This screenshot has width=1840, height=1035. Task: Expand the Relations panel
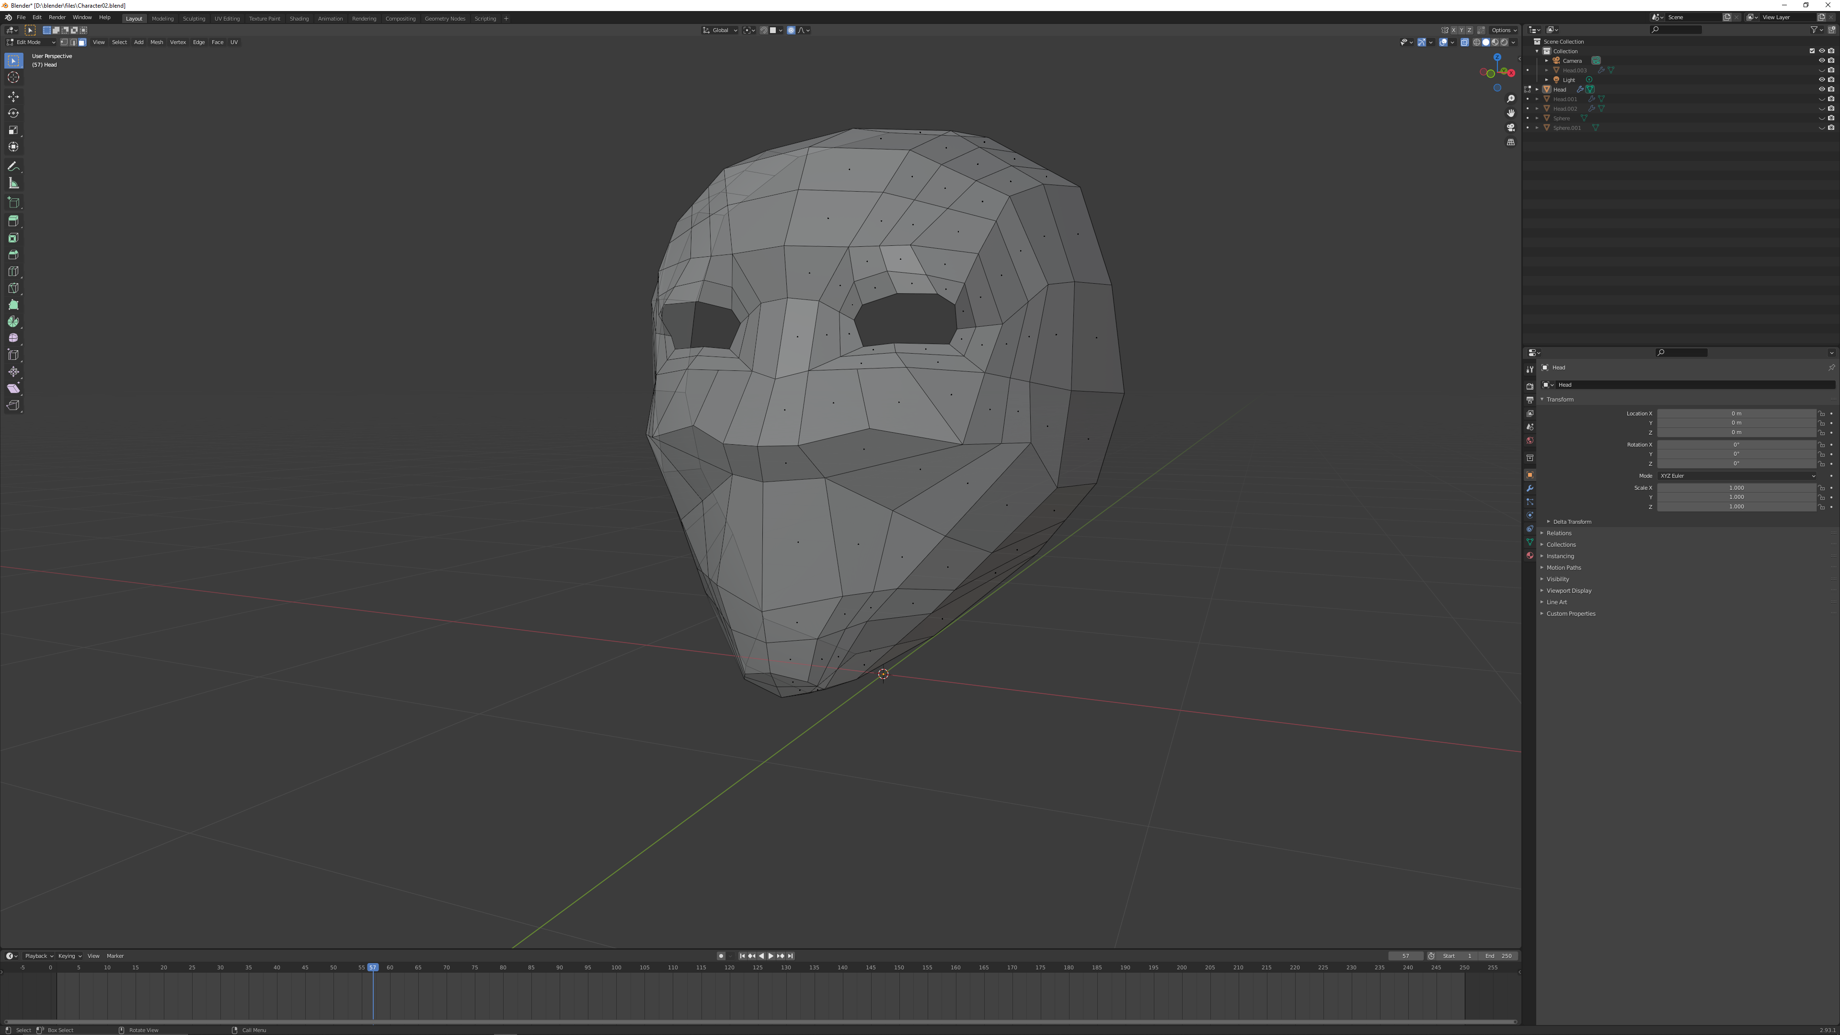[1559, 534]
